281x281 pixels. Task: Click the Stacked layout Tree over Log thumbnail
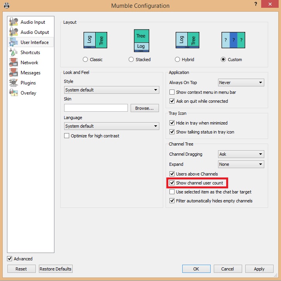pyautogui.click(x=141, y=41)
